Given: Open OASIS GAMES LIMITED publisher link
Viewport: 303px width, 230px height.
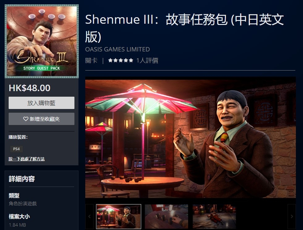Looking at the screenshot, I should [x=117, y=49].
